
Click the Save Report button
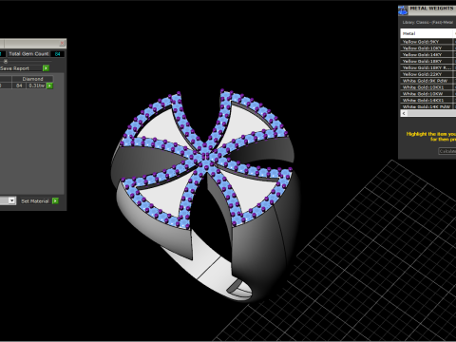(x=21, y=68)
